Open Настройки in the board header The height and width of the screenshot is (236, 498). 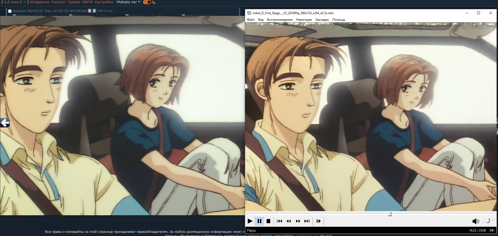104,2
